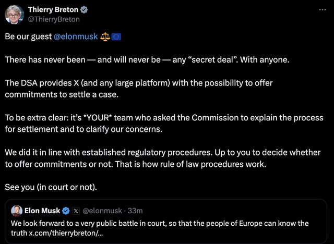The width and height of the screenshot is (334, 244).
Task: Click the EU flag emoji
Action: [x=116, y=36]
